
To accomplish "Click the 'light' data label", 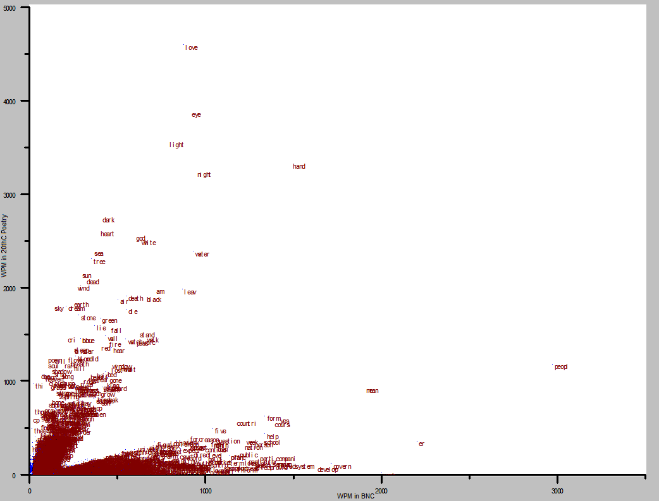I will point(177,145).
